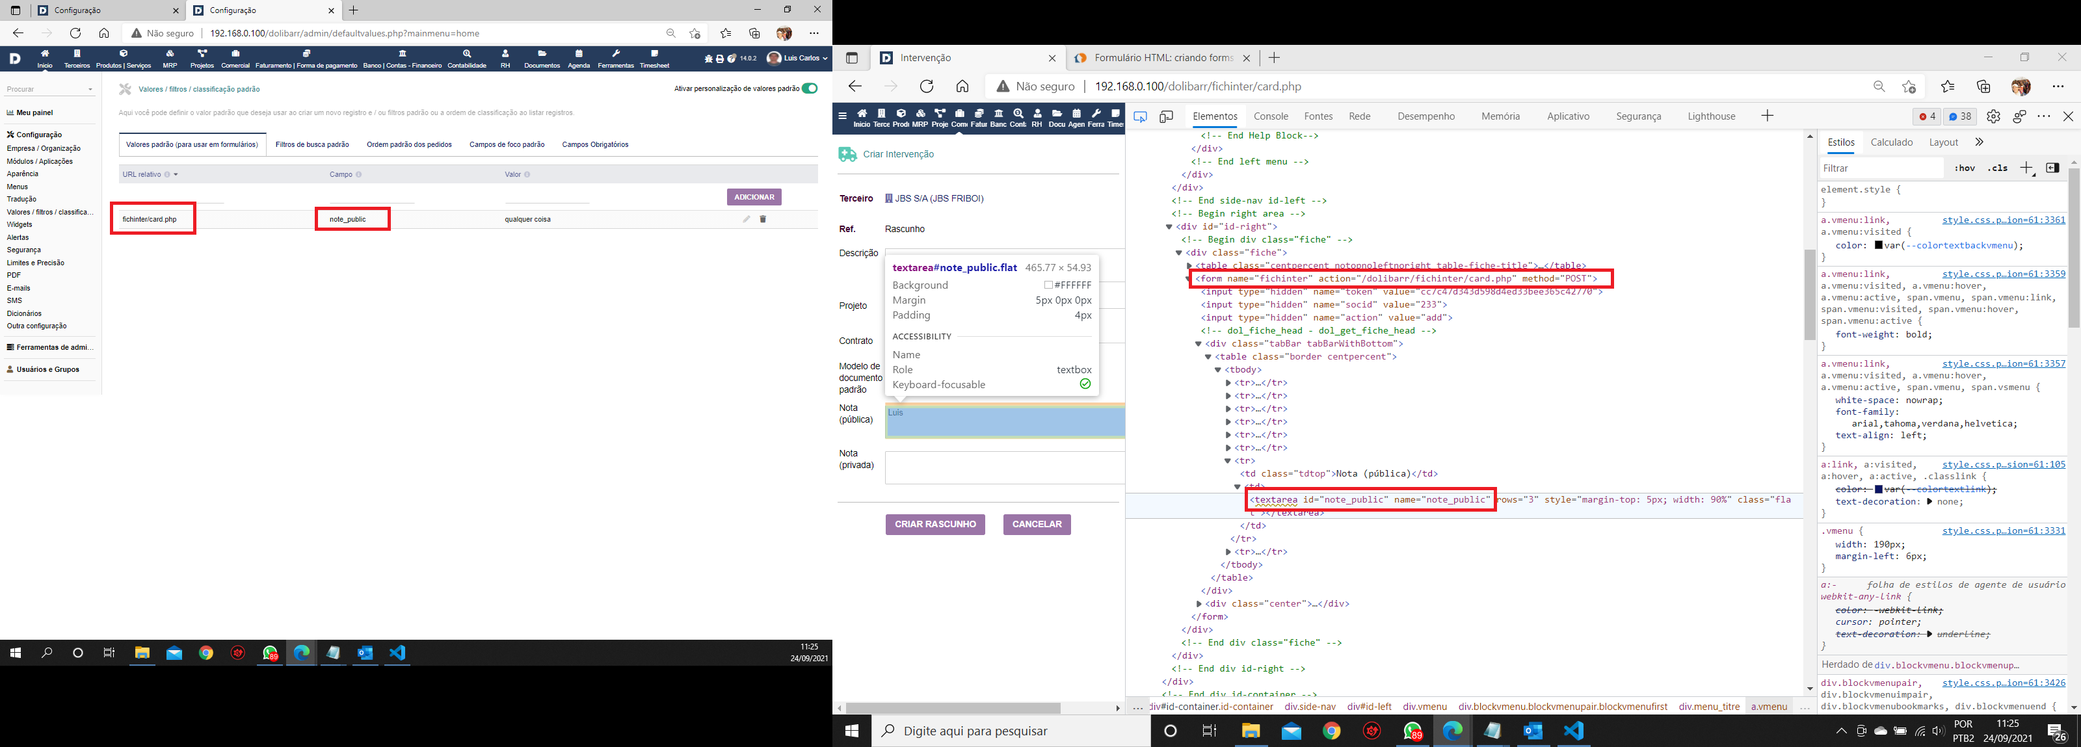
Task: Open 'Usuários e Grupos' sidebar link
Action: pyautogui.click(x=49, y=369)
